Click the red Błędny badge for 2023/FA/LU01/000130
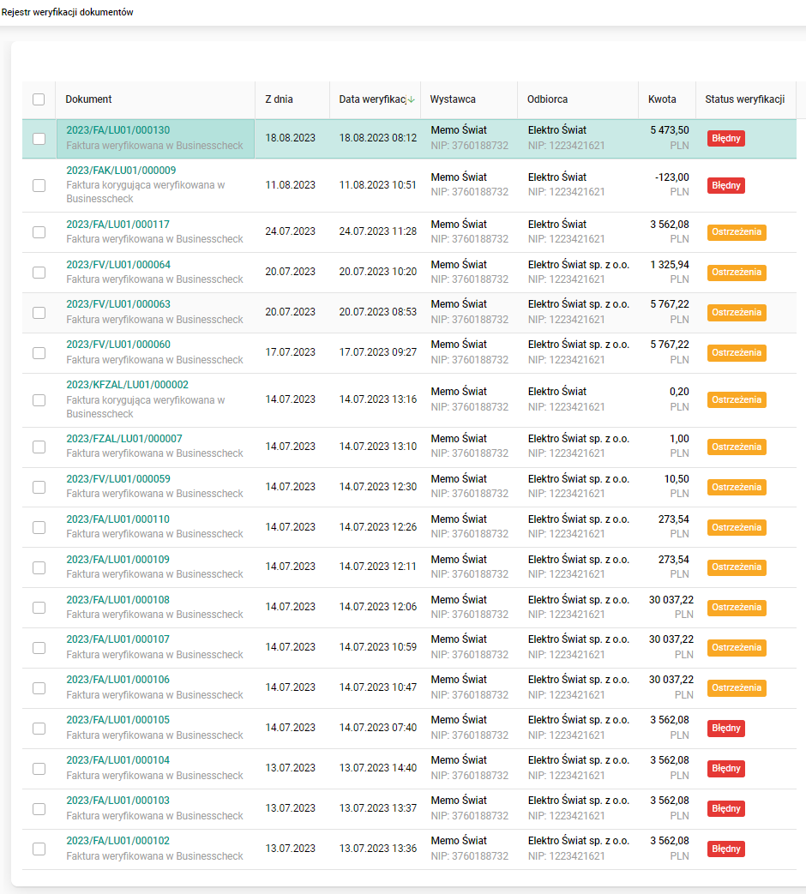806x894 pixels. [x=725, y=139]
